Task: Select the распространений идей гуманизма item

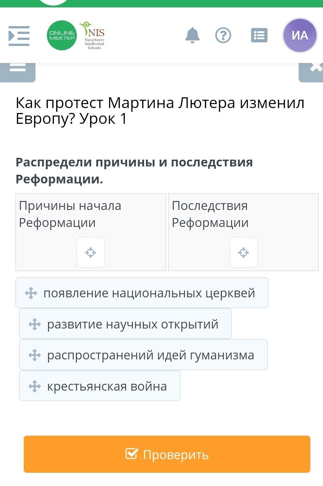Action: click(x=150, y=355)
